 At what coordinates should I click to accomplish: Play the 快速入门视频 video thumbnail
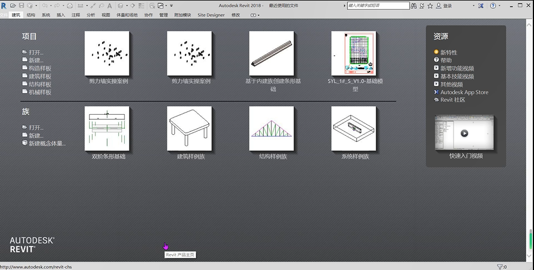[x=465, y=133]
